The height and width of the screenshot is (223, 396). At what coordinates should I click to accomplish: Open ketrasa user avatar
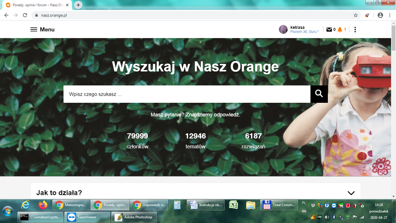283,29
